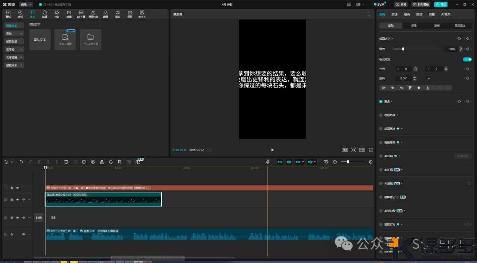Open the 数字人 (Digital Human) panel
The width and height of the screenshot is (477, 263).
pyautogui.click(x=142, y=14)
